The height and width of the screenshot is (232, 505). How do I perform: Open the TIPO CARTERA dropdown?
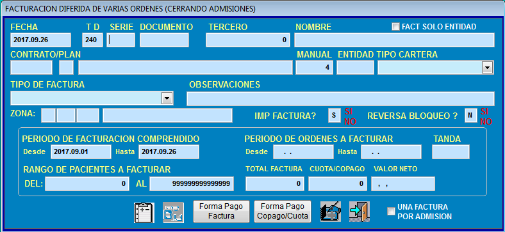point(487,68)
